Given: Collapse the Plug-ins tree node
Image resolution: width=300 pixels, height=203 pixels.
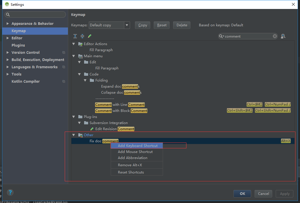Looking at the screenshot, I should click(74, 117).
